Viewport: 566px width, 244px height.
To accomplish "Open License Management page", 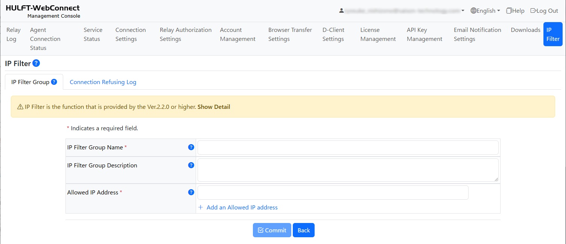I will coord(378,35).
